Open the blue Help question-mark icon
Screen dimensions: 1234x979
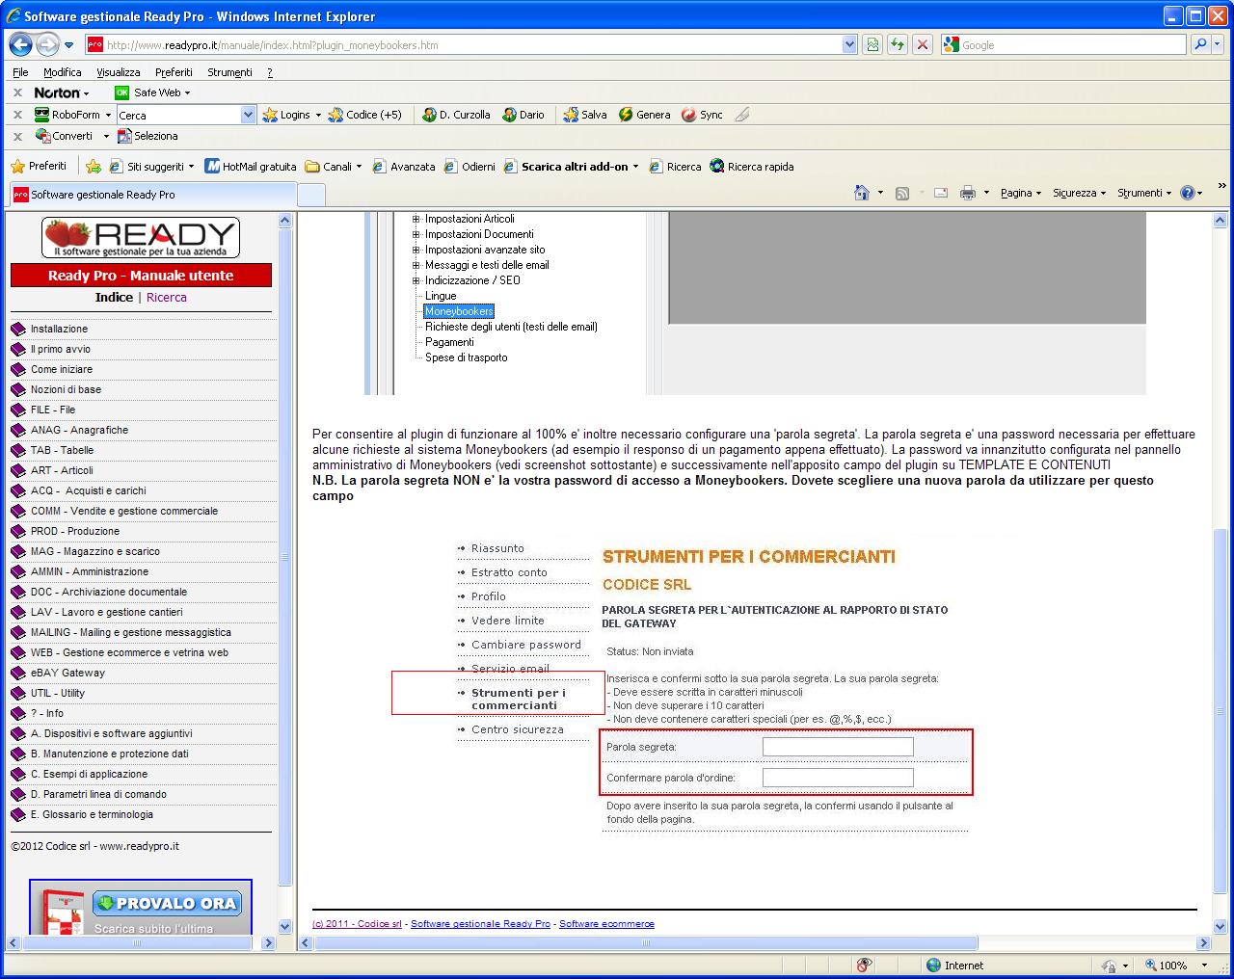tap(1188, 193)
